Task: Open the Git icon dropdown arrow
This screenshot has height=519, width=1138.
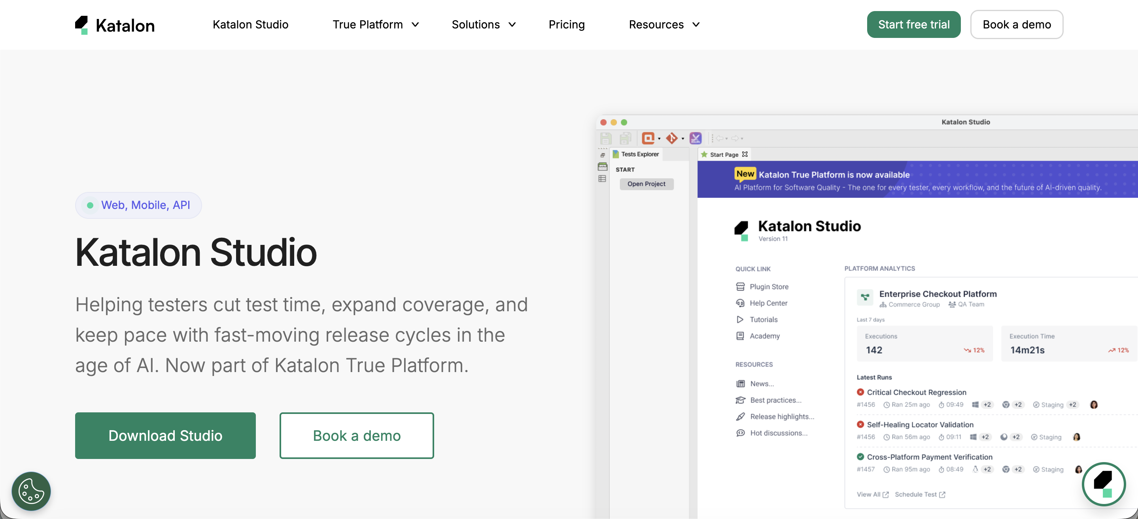Action: pyautogui.click(x=683, y=139)
